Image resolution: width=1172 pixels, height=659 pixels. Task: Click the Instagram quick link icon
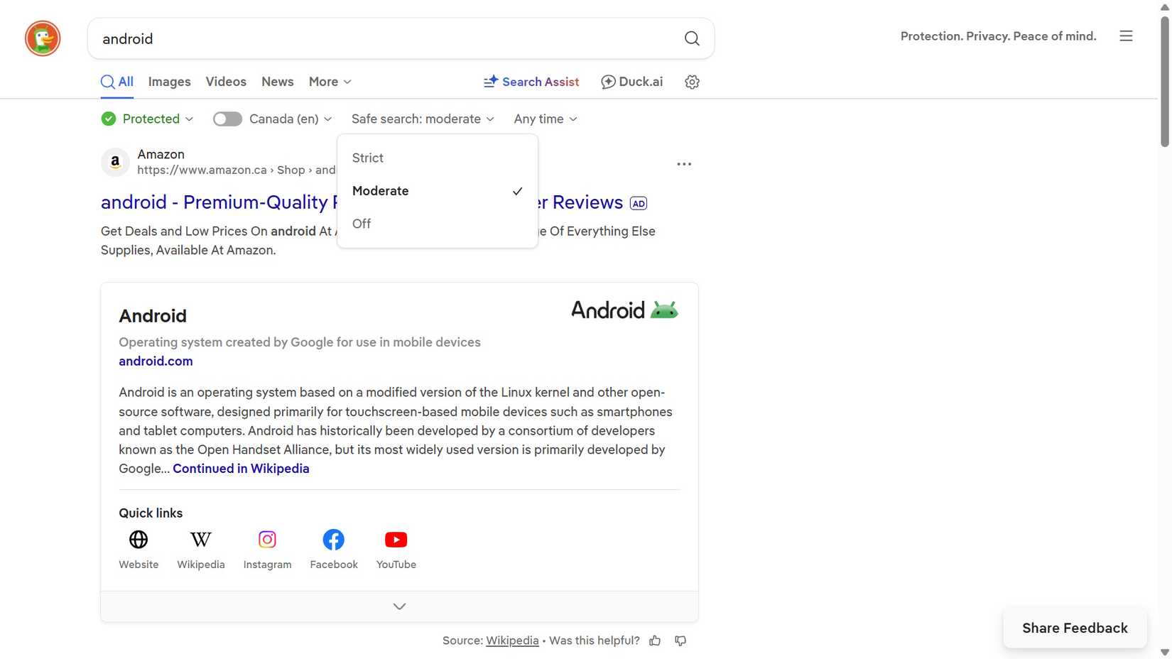pyautogui.click(x=267, y=540)
